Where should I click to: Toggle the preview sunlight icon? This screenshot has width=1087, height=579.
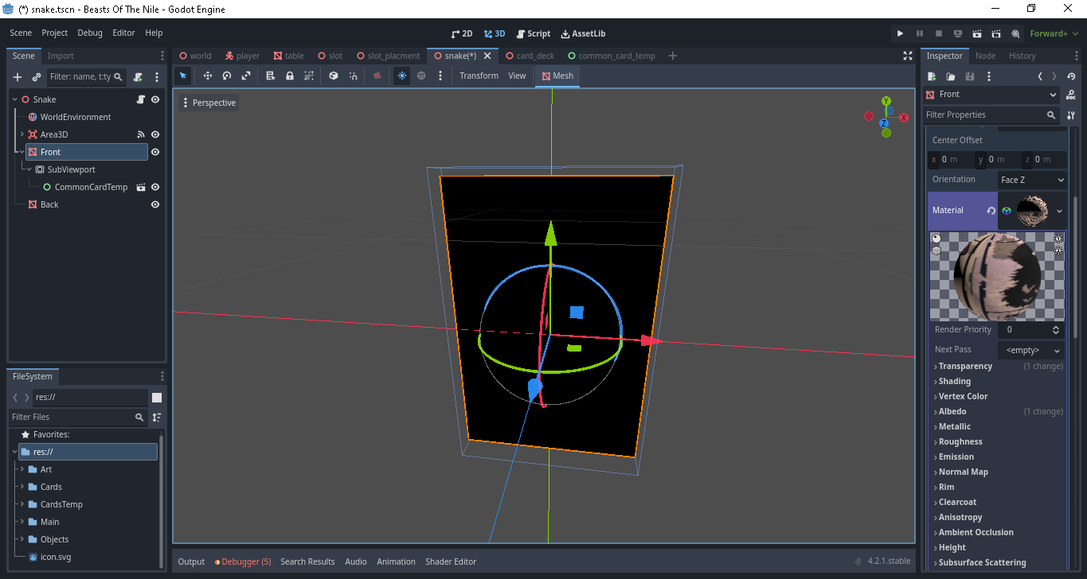tap(402, 76)
